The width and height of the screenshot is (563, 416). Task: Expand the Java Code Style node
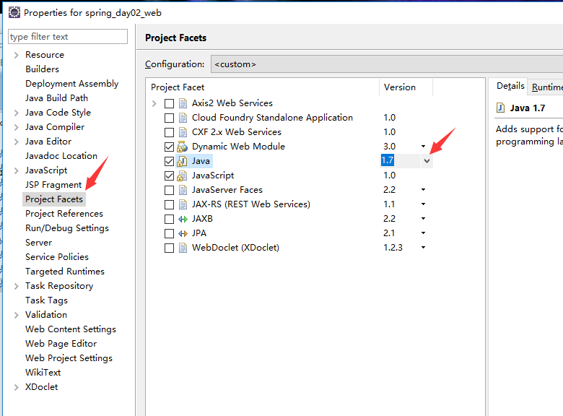coord(16,113)
